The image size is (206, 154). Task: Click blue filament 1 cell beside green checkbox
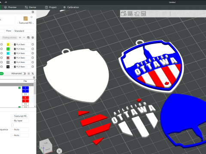pyautogui.click(x=25, y=88)
